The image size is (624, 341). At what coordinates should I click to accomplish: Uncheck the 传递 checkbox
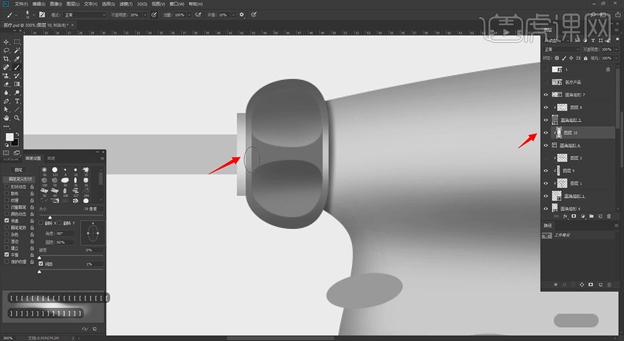click(x=6, y=221)
